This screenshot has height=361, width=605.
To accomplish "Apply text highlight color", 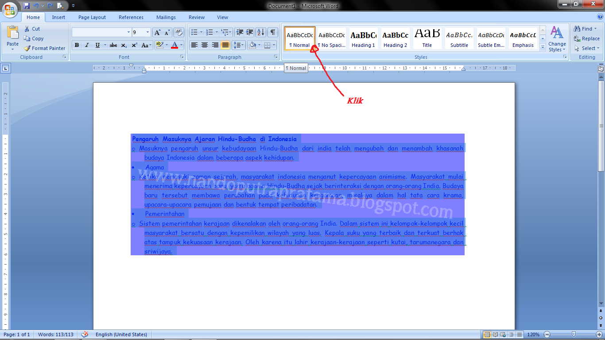I will (159, 45).
